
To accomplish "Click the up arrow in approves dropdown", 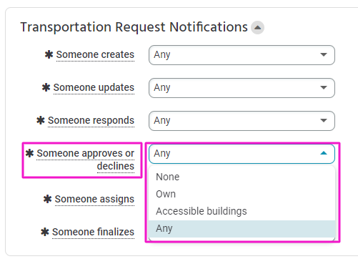I will click(324, 153).
